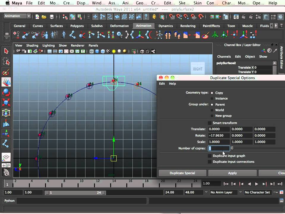Select Instance geometry type

pos(212,98)
